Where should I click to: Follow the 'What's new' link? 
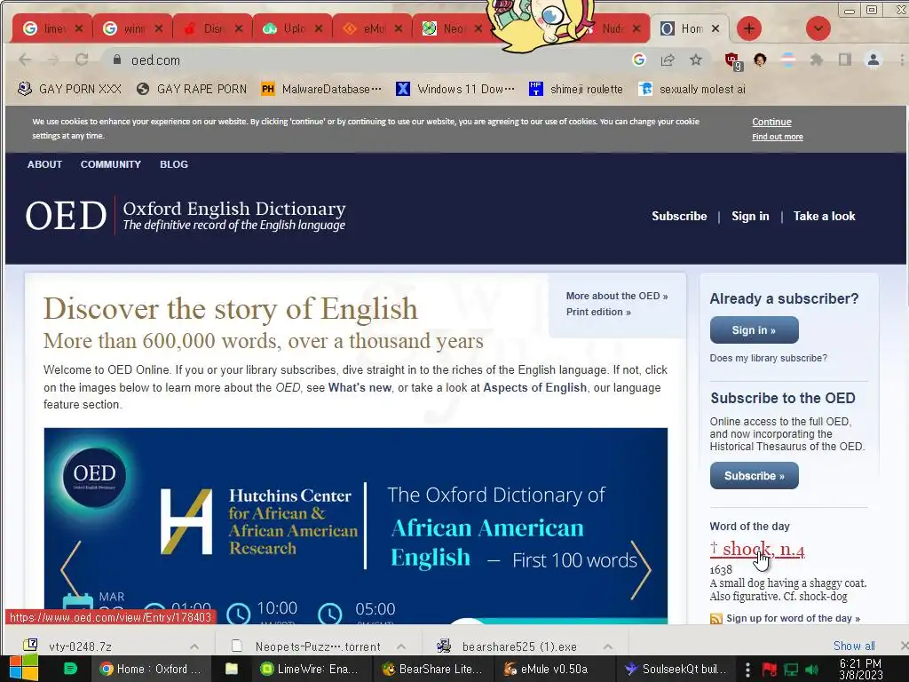tap(360, 387)
